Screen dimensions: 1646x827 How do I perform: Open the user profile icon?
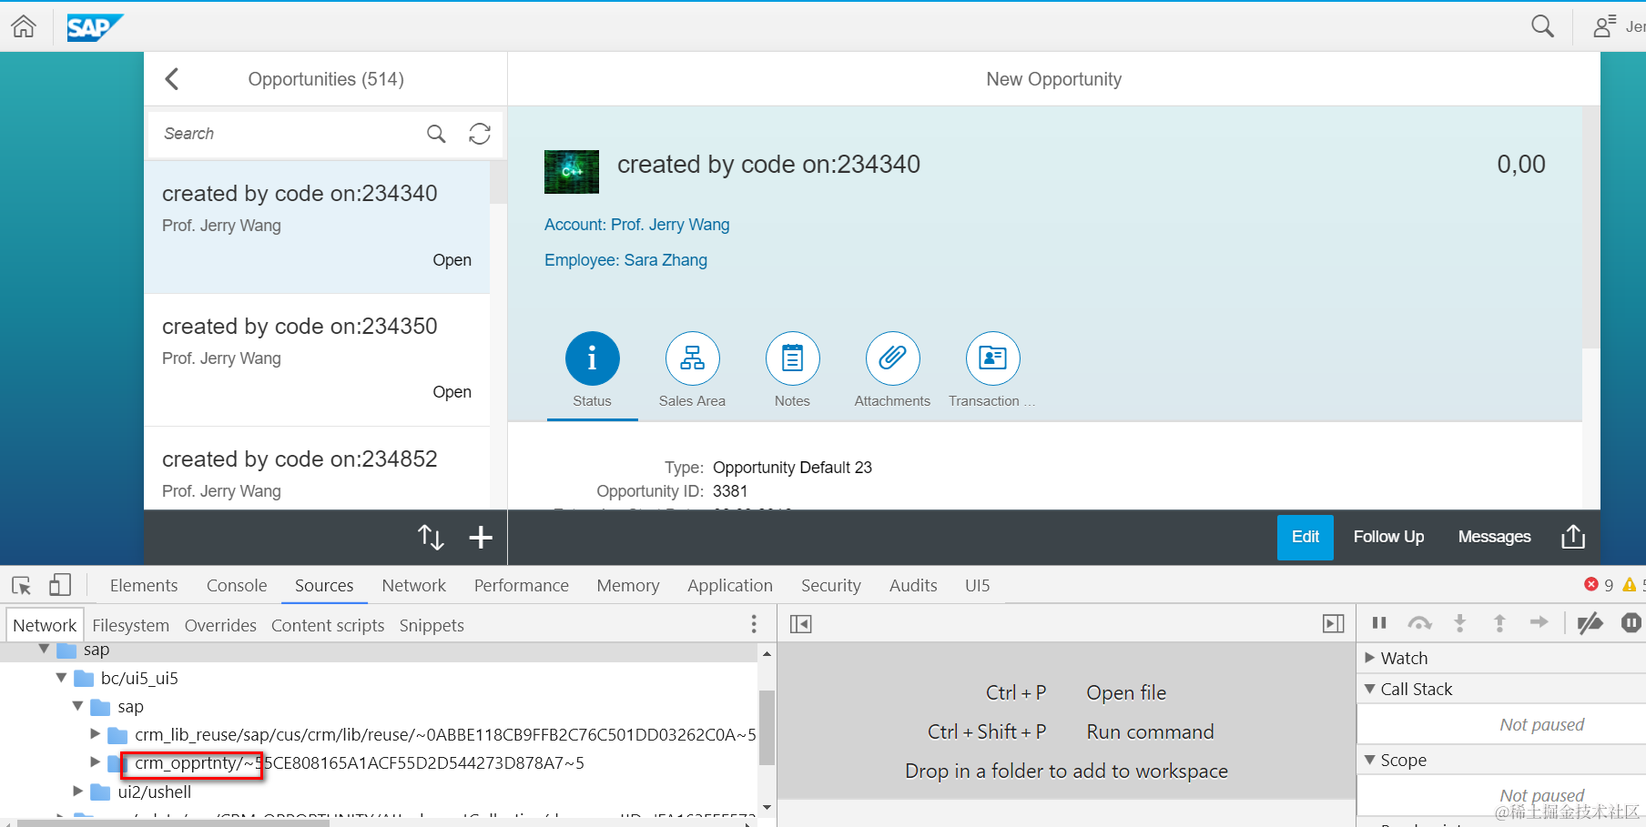pyautogui.click(x=1604, y=26)
